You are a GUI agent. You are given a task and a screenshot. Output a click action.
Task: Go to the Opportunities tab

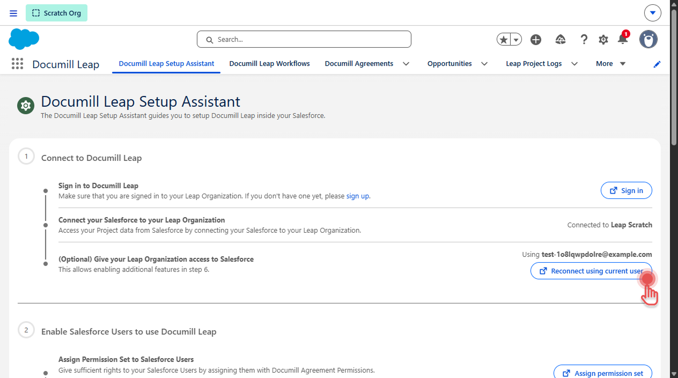[x=449, y=63]
